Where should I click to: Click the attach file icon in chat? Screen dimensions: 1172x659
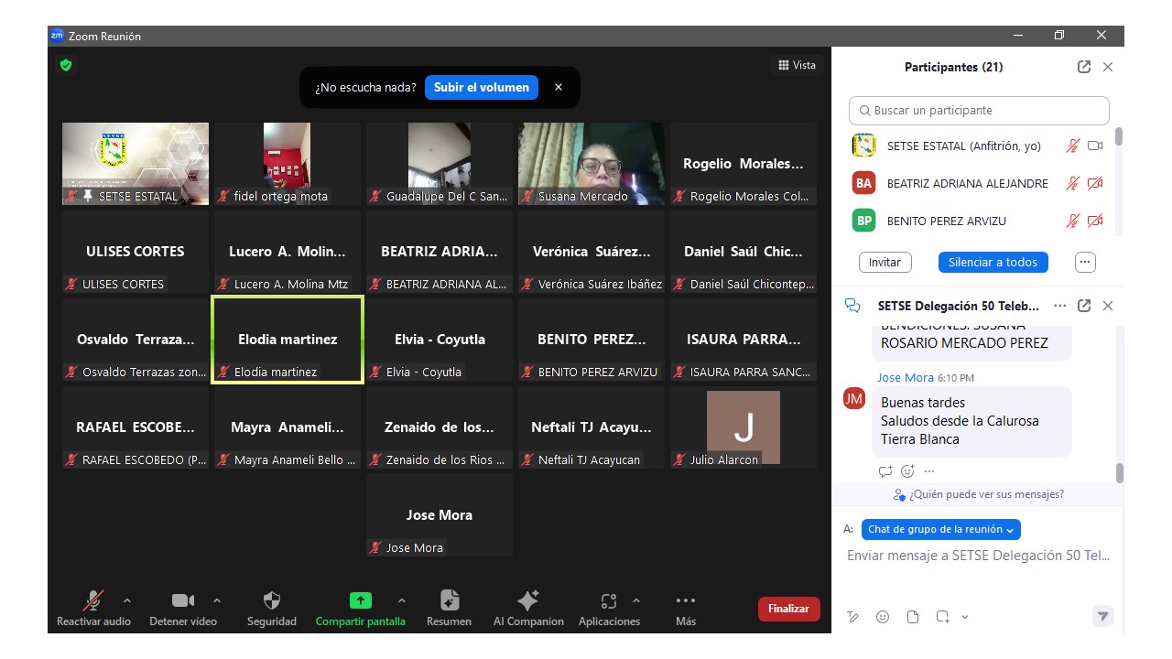(912, 617)
